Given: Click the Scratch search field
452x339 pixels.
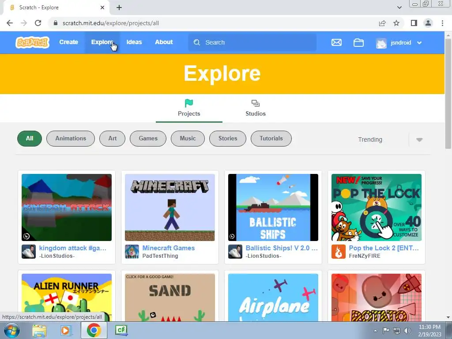Looking at the screenshot, I should [252, 42].
